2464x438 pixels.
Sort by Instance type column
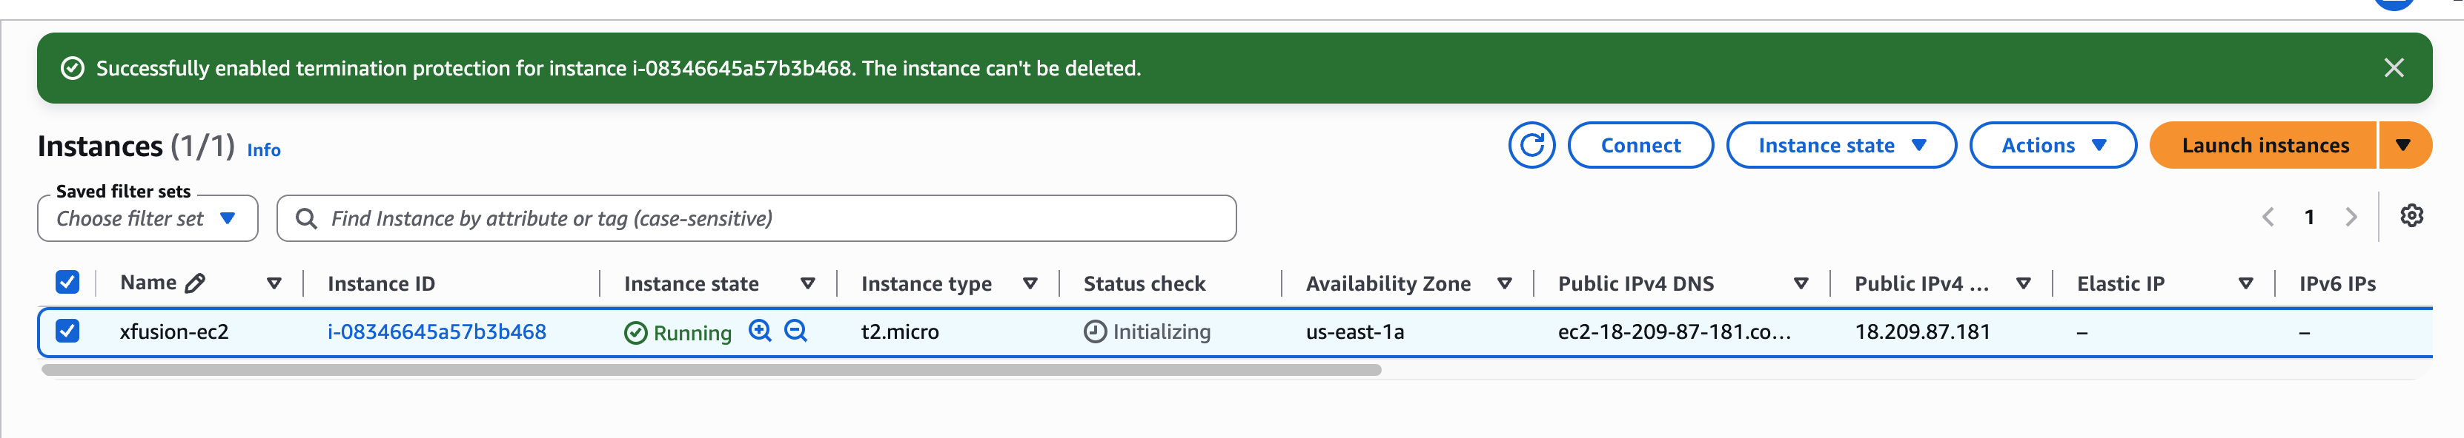point(925,283)
